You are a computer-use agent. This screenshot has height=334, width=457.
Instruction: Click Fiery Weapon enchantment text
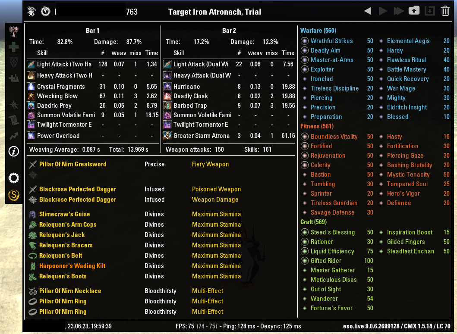[x=211, y=164]
